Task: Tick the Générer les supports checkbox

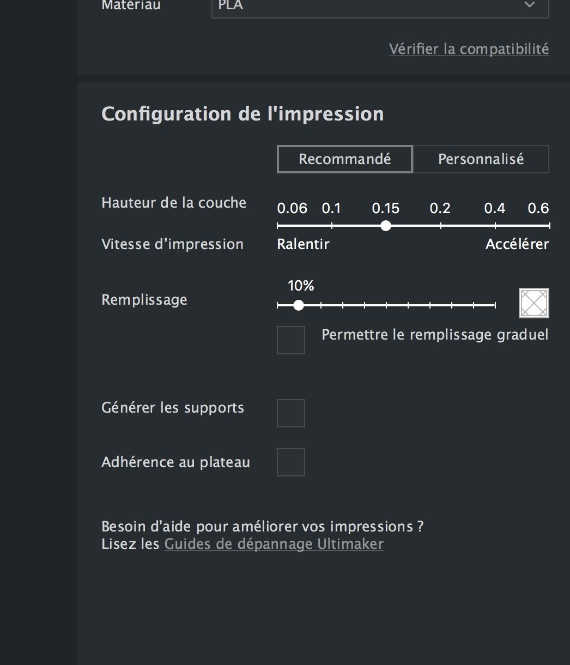Action: [x=291, y=413]
